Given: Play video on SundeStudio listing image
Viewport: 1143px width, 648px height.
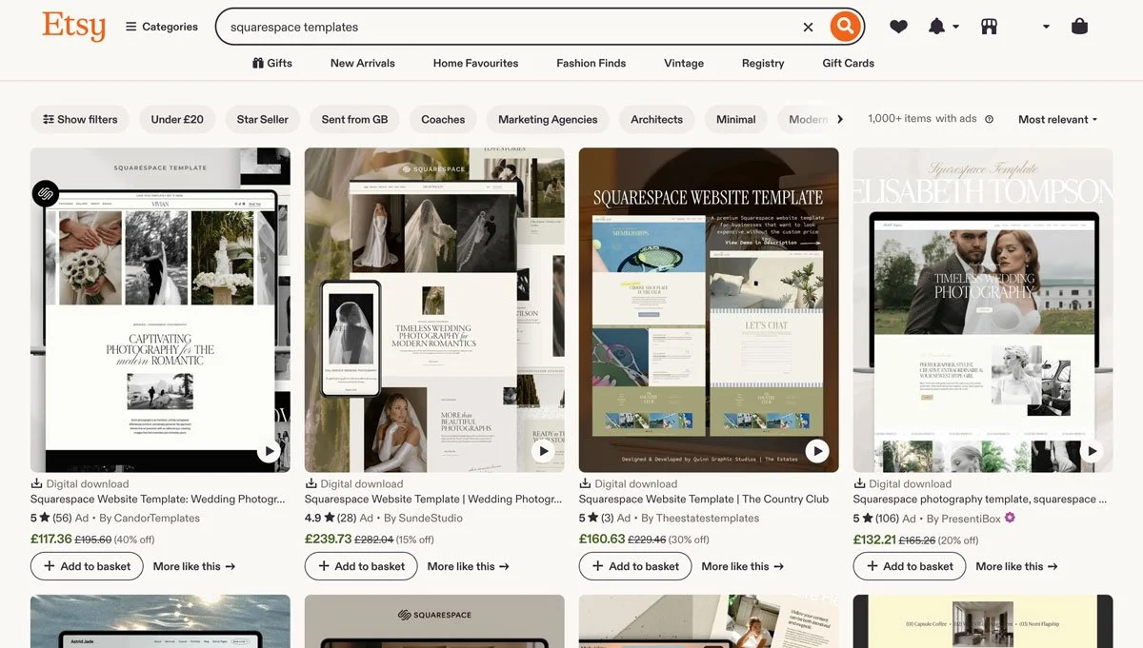Looking at the screenshot, I should tap(542, 451).
